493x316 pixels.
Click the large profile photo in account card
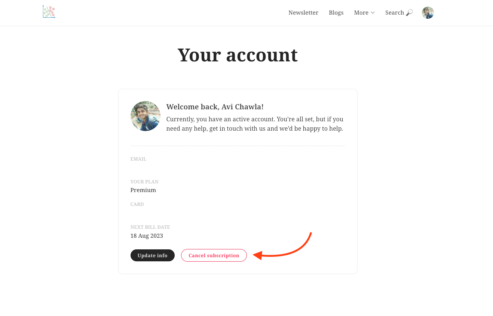[x=146, y=116]
